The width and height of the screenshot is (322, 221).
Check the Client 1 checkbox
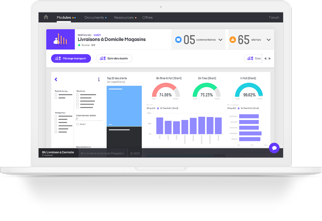click(x=77, y=124)
